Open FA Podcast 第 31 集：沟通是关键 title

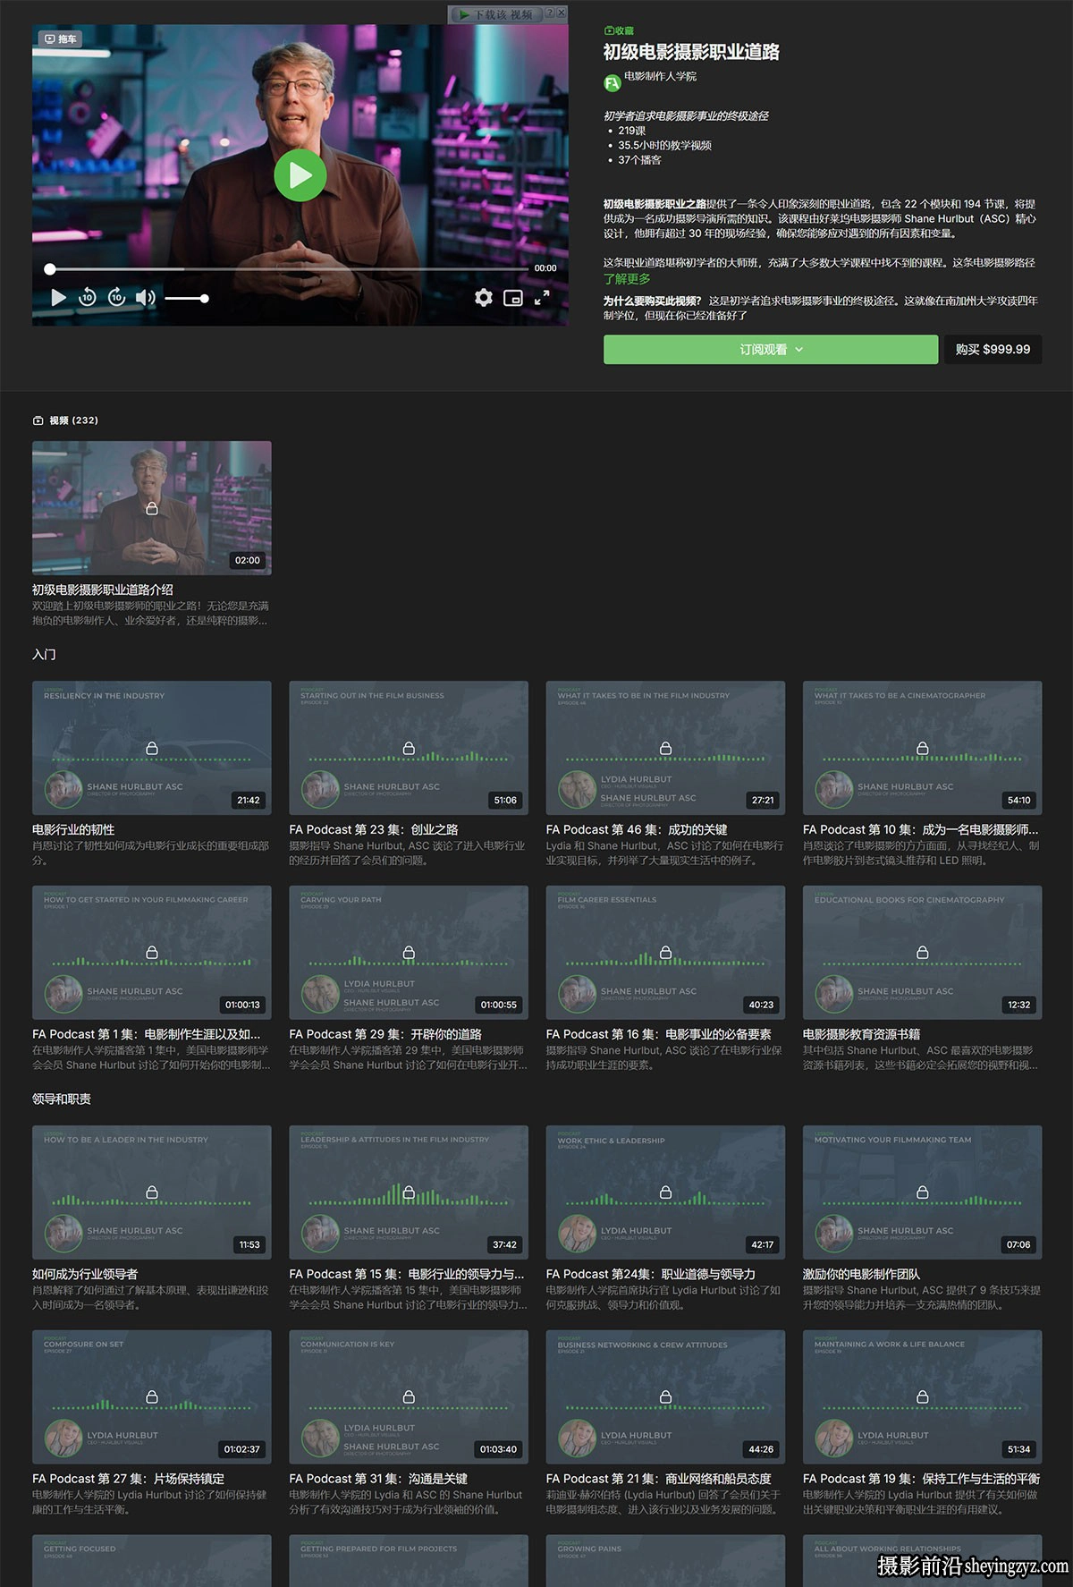click(378, 1479)
